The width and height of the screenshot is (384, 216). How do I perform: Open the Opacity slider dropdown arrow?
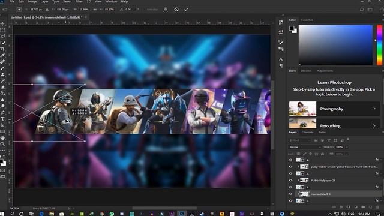[x=347, y=147]
